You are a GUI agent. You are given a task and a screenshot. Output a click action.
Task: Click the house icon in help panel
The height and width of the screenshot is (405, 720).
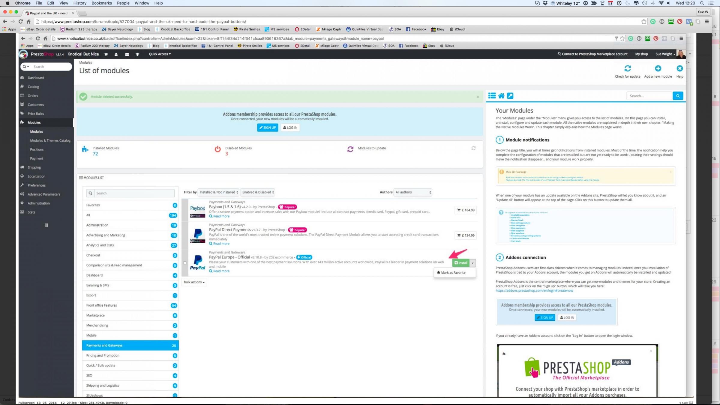pyautogui.click(x=501, y=96)
